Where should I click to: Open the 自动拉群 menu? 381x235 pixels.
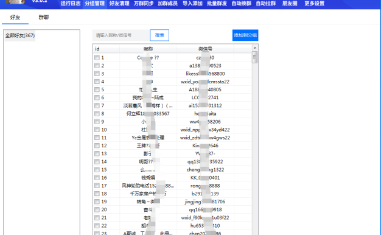266,4
